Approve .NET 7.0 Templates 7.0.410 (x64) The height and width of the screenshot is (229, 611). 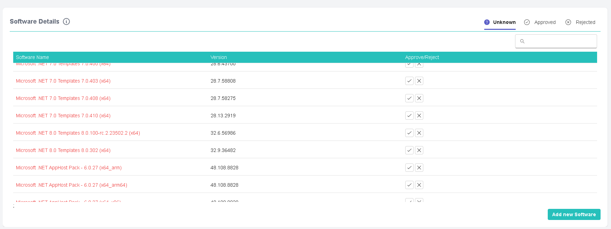409,116
